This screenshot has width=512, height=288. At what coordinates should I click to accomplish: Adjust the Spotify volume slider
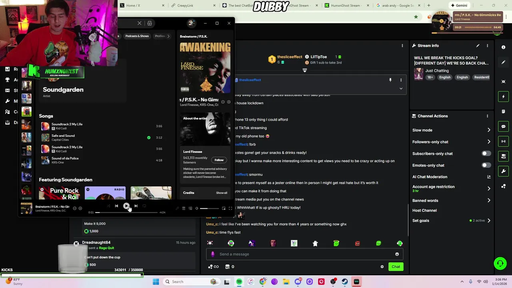coord(210,208)
